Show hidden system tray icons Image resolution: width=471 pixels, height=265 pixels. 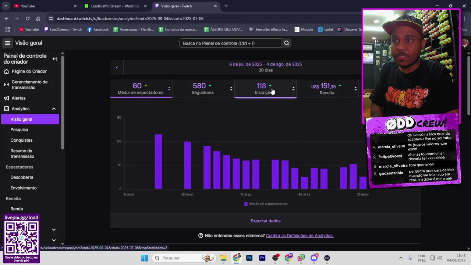coord(401,258)
